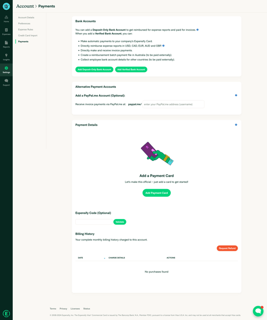This screenshot has height=320, width=267.
Task: Select Credit Card Import menu item
Action: pos(28,35)
